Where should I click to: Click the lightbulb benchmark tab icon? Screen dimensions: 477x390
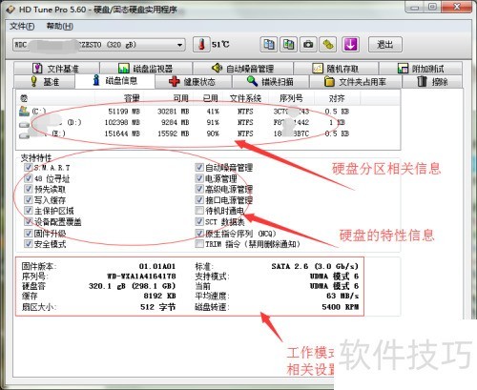pyautogui.click(x=34, y=81)
